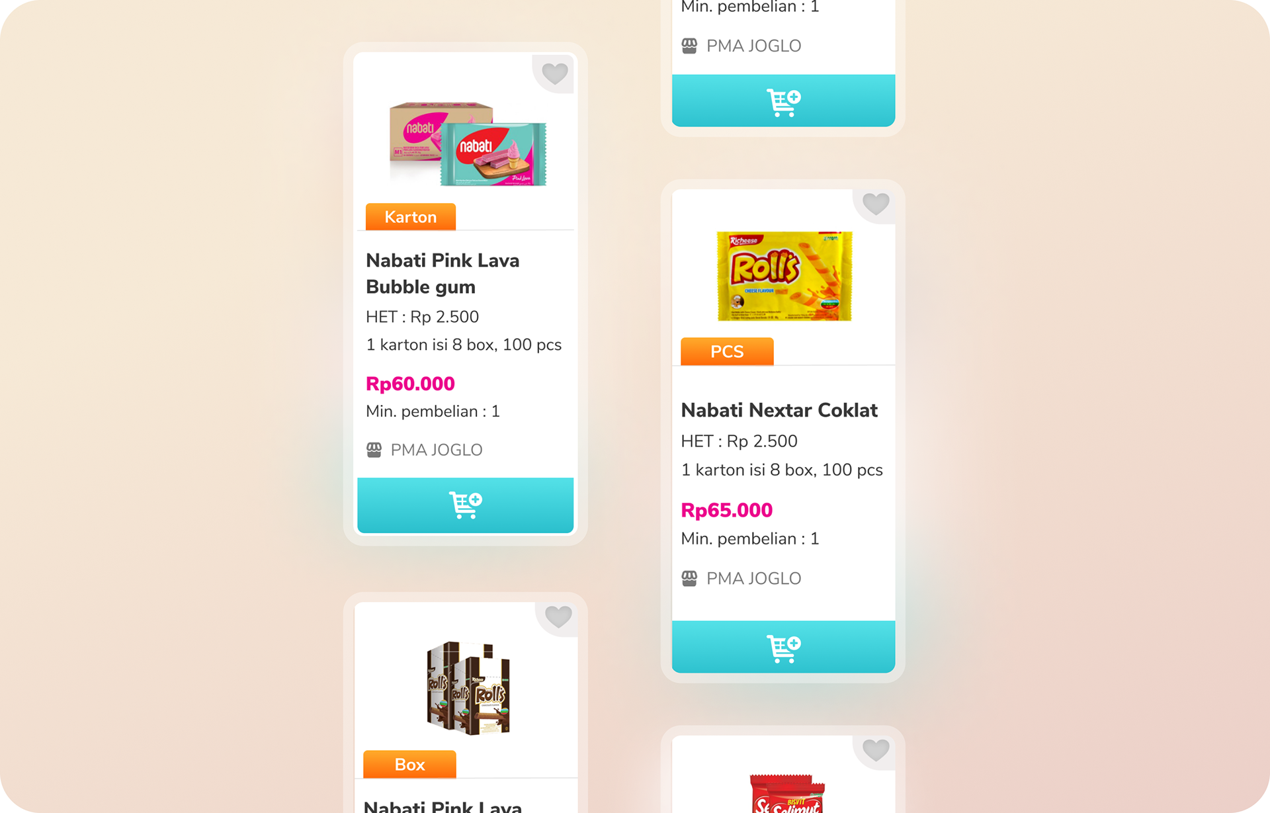This screenshot has height=813, width=1270.
Task: Add Nabati Pink Lava Bubble gum to cart
Action: (465, 505)
